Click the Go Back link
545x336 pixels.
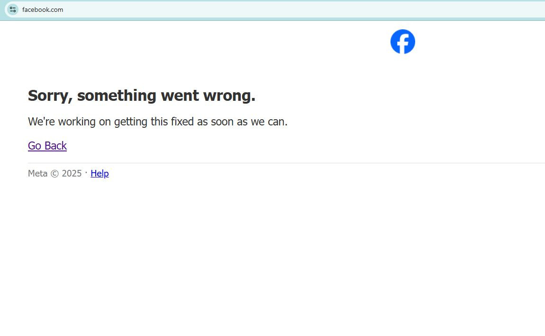(x=47, y=146)
